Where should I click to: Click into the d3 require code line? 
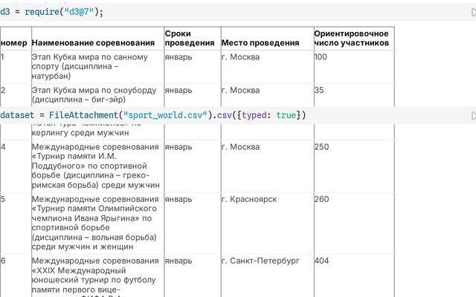(x=52, y=13)
